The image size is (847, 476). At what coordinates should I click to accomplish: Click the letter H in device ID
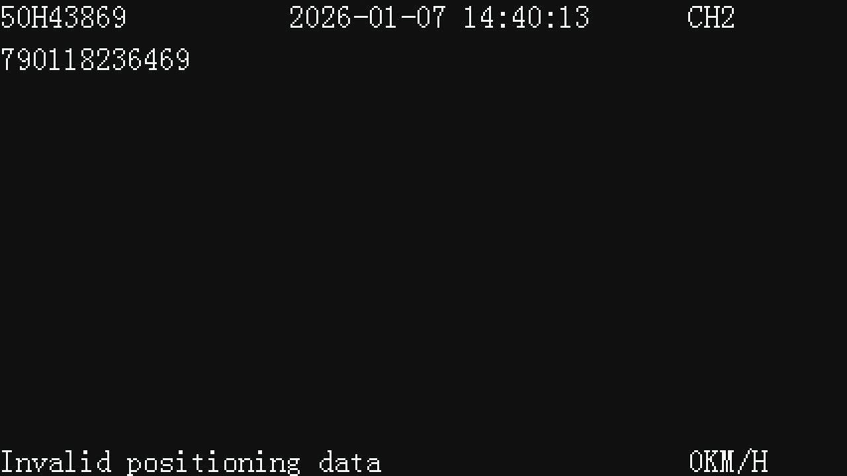point(40,18)
